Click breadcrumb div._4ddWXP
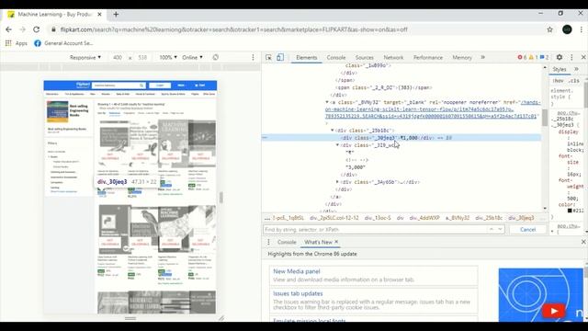Screen dimensions: 588x331 424,218
